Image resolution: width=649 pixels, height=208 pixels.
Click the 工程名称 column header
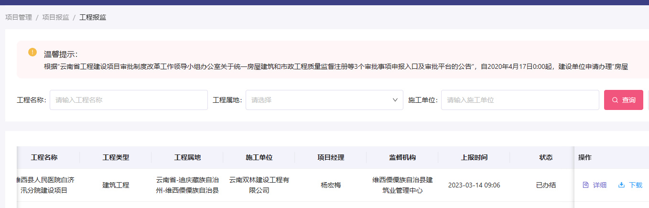(x=44, y=157)
